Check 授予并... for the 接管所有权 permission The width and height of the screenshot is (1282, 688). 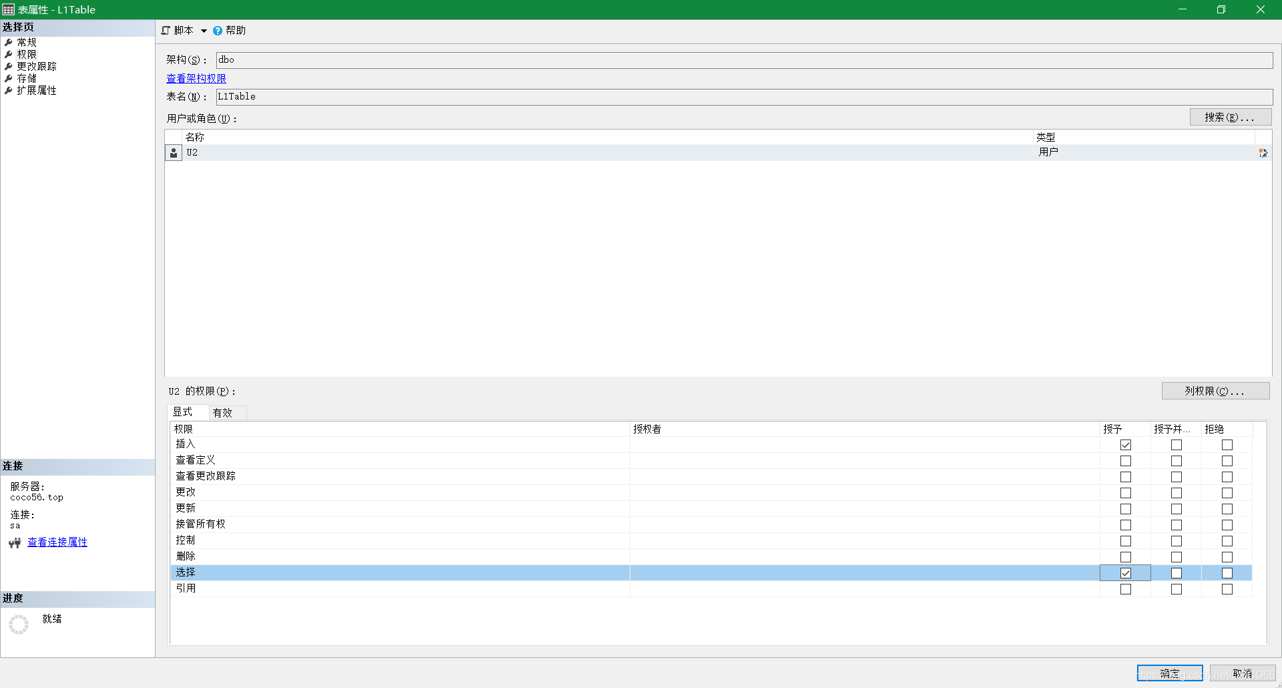click(1177, 525)
